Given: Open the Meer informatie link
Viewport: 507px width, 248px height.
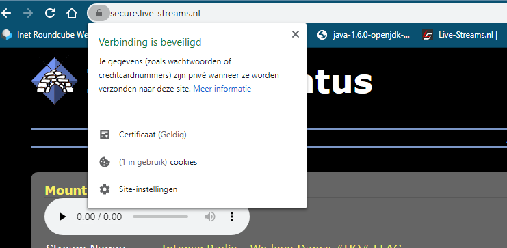Looking at the screenshot, I should [x=222, y=89].
